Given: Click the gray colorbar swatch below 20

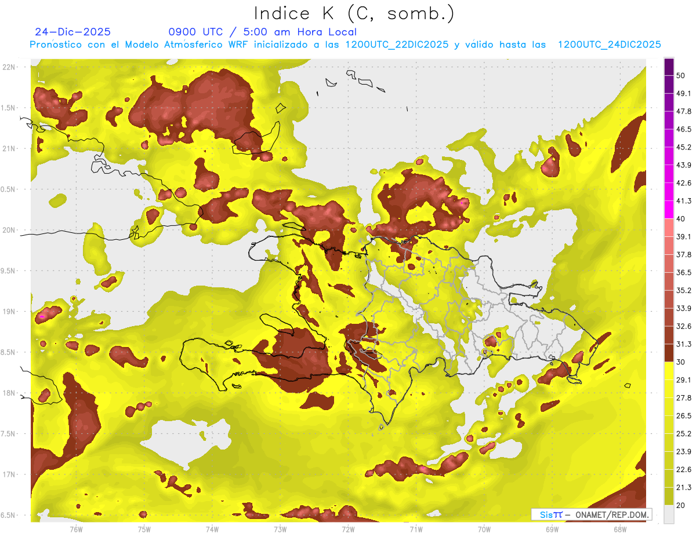Looking at the screenshot, I should click(669, 514).
